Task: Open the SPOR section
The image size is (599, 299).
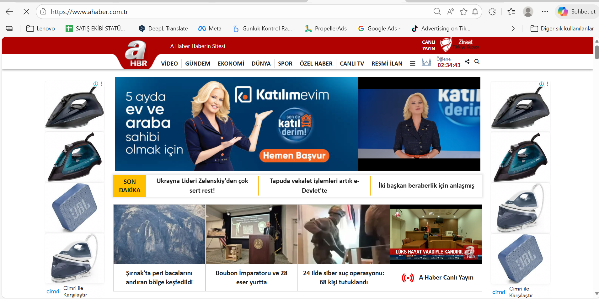Action: [x=285, y=64]
